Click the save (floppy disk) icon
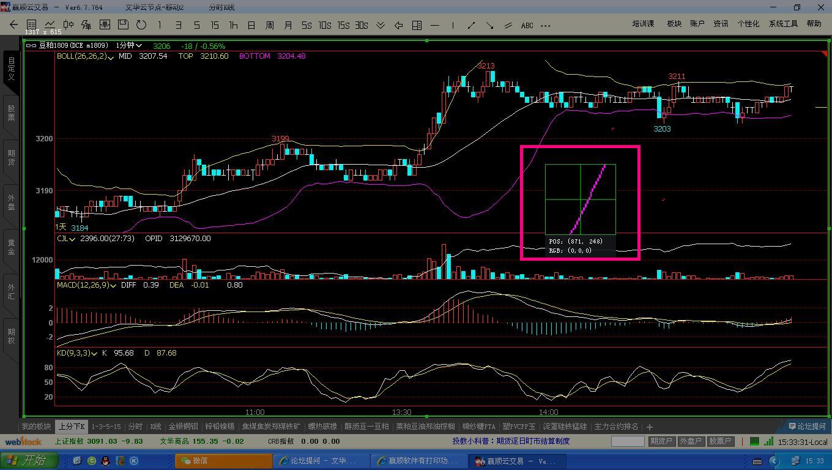Image resolution: width=832 pixels, height=470 pixels. pos(123,25)
